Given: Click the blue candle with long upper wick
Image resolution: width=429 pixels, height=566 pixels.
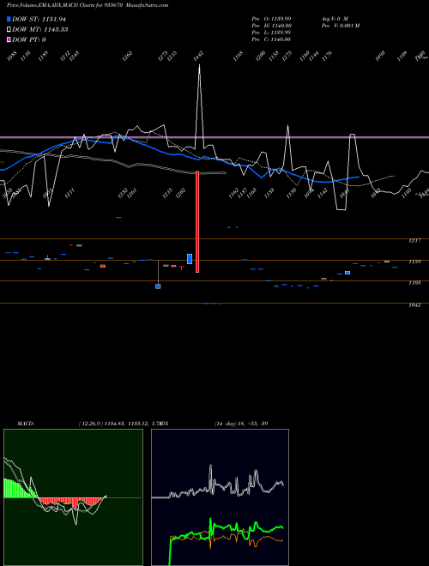Looking at the screenshot, I should [x=158, y=286].
